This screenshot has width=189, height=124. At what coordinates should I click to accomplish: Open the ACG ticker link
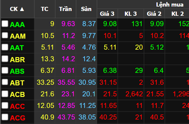tap(18, 118)
